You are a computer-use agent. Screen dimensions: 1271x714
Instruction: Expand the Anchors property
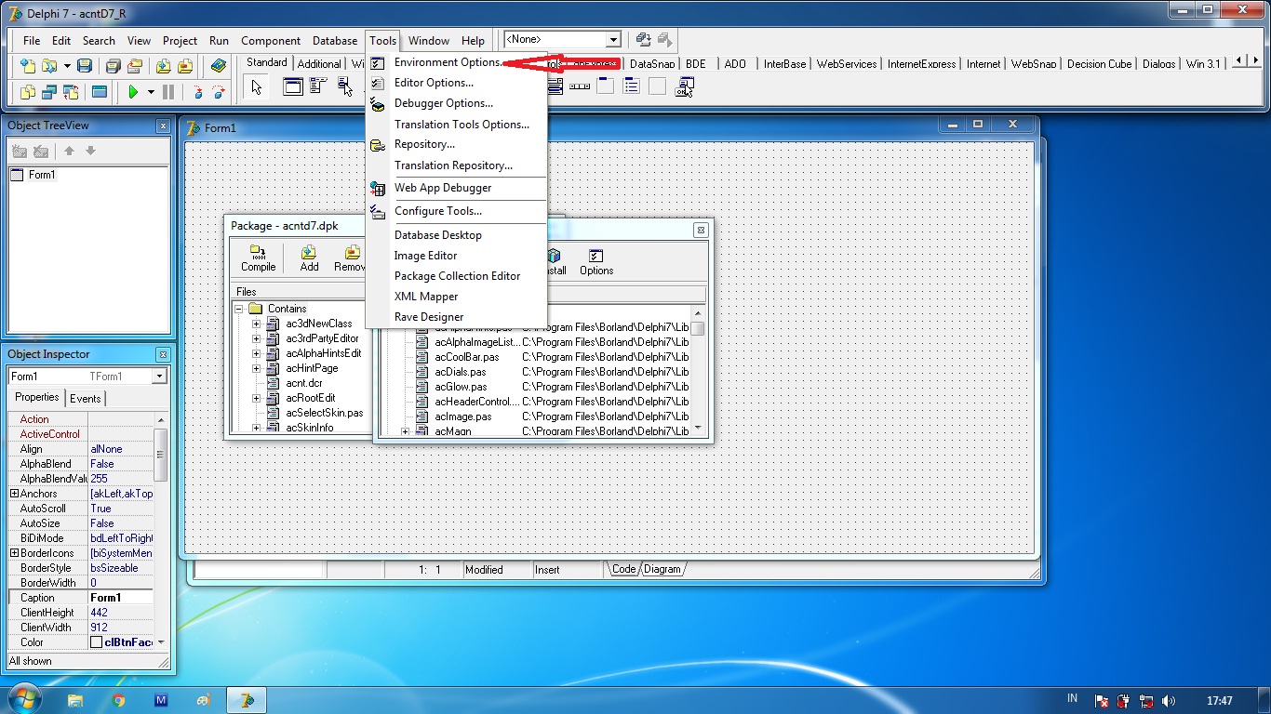(x=14, y=494)
